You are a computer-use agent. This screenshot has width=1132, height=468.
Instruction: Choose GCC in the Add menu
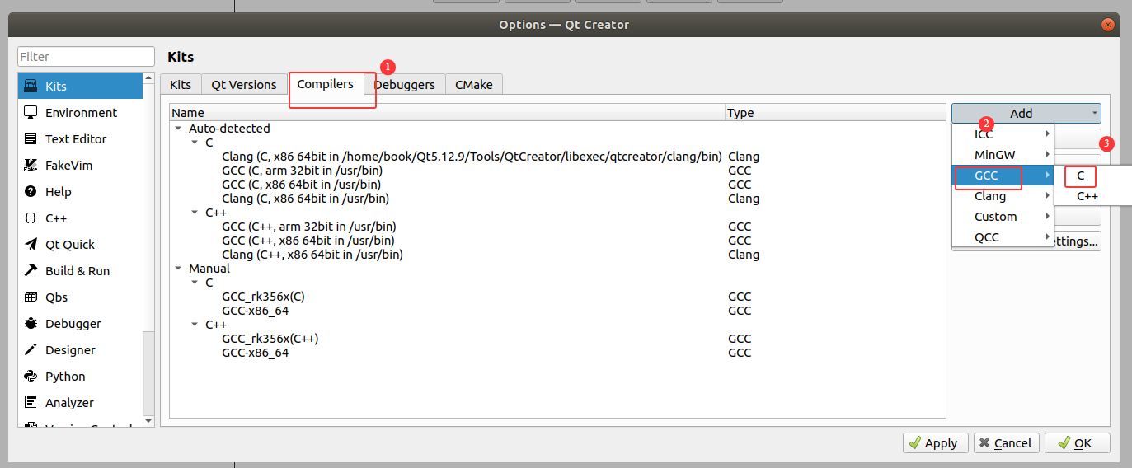coord(1003,175)
